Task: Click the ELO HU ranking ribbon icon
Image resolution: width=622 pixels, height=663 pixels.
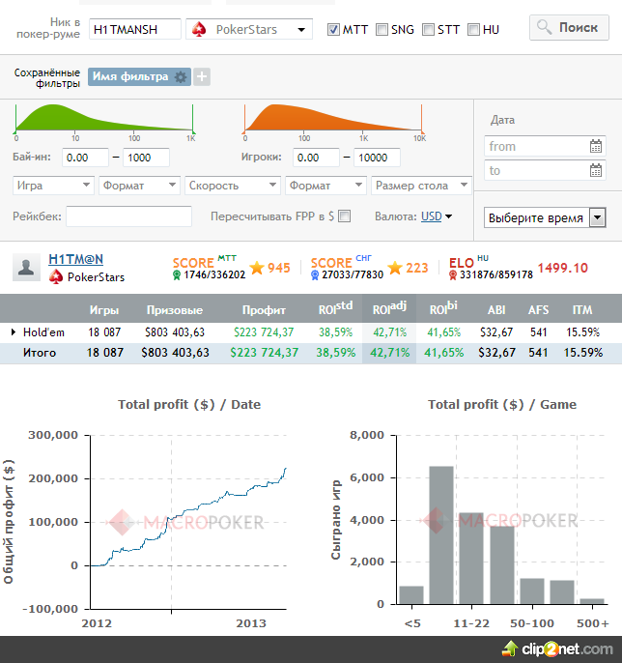Action: (453, 275)
